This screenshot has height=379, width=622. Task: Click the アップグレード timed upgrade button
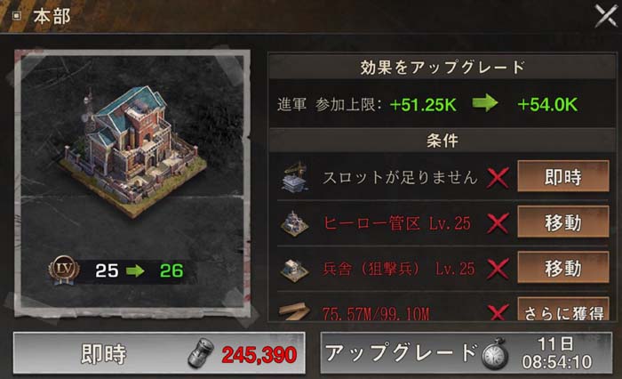(x=466, y=353)
